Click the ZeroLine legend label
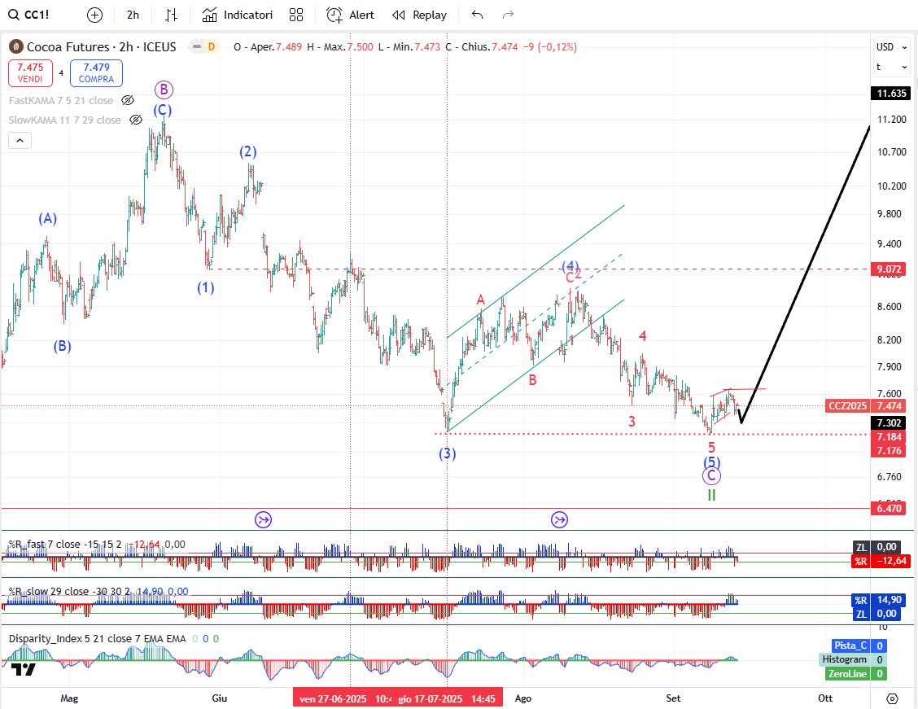Viewport: 918px width, 709px height. (847, 674)
